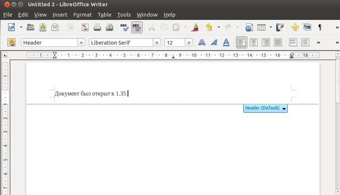Click the header text "Документ был открыт в 1.35"

pos(90,94)
